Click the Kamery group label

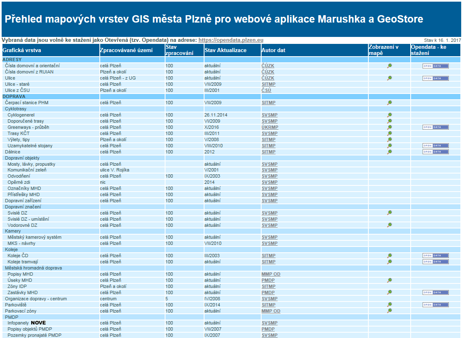tap(13, 231)
